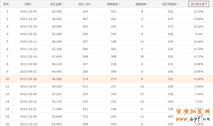The width and height of the screenshot is (213, 126).
Task: Select row 16 dated 2013-10-19
Action: [107, 124]
